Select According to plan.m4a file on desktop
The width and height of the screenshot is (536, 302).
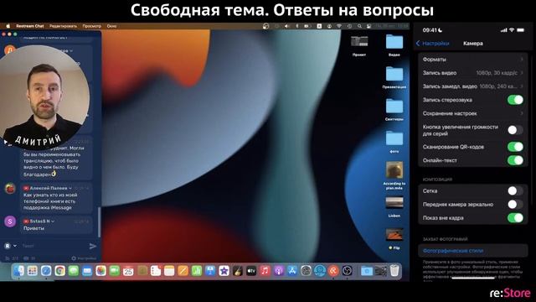pos(394,170)
